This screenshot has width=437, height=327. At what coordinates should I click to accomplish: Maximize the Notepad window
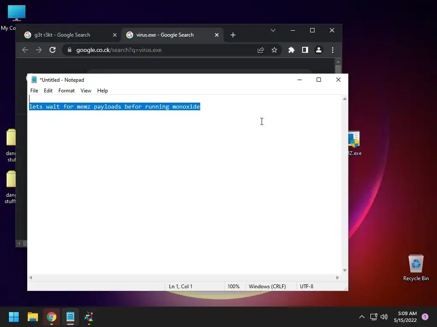319,80
